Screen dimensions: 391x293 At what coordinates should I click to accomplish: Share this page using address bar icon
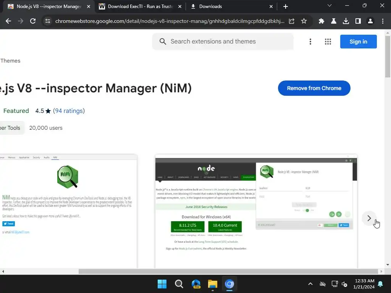pyautogui.click(x=291, y=21)
